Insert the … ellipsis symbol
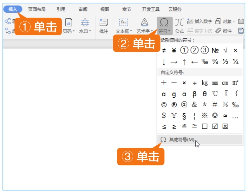 235,118
